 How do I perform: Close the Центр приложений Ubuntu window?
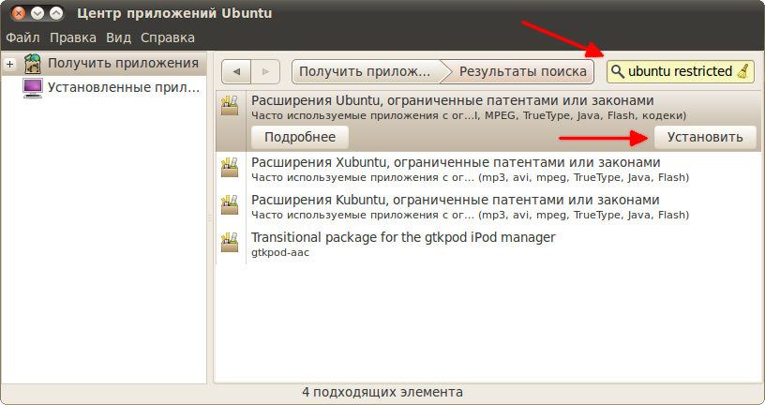click(x=19, y=13)
